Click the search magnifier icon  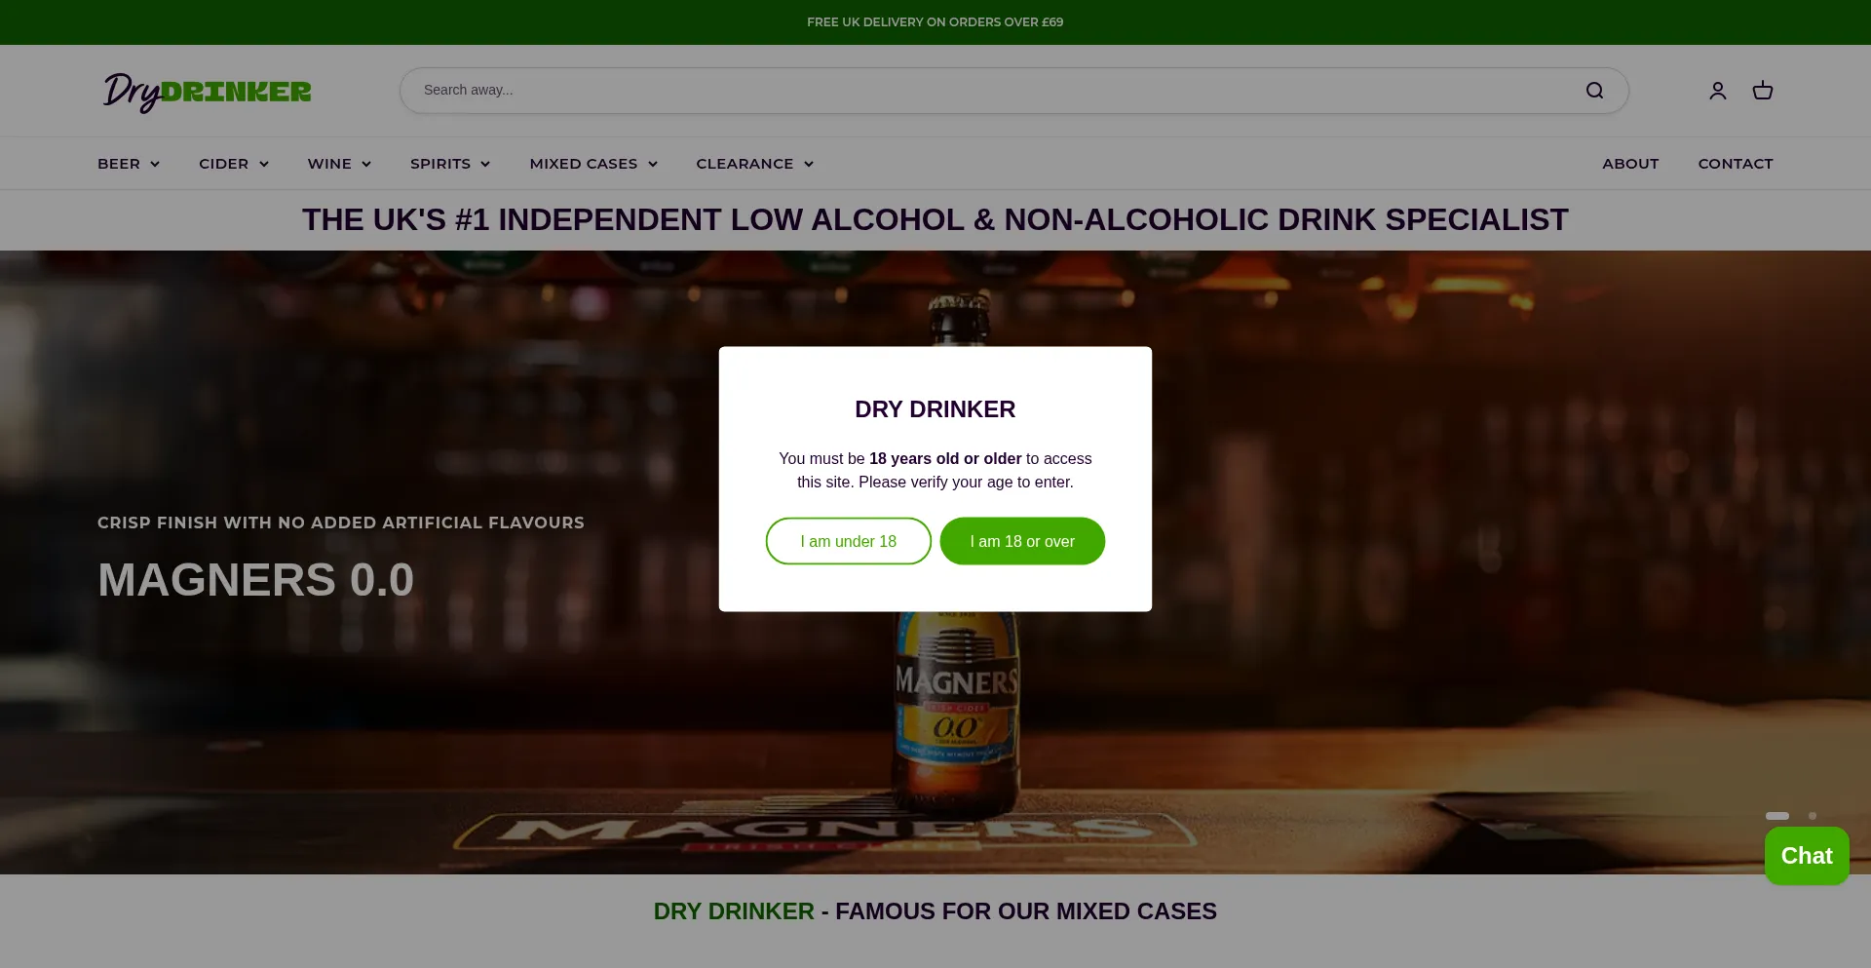tap(1594, 91)
